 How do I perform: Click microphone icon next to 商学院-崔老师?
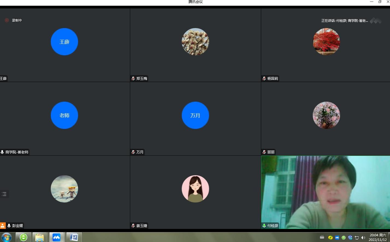pyautogui.click(x=2, y=152)
